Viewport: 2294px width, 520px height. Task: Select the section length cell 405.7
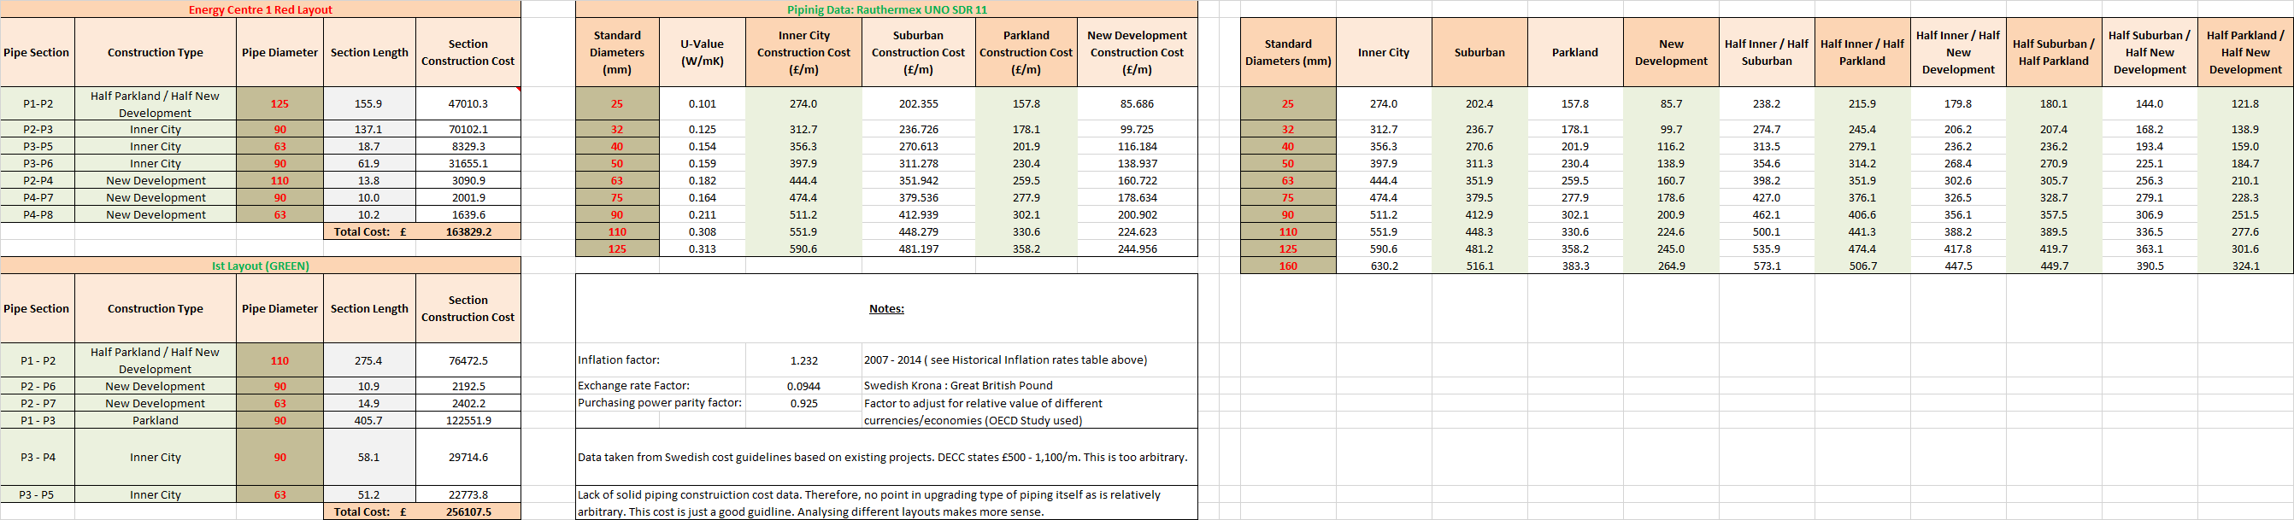point(368,420)
